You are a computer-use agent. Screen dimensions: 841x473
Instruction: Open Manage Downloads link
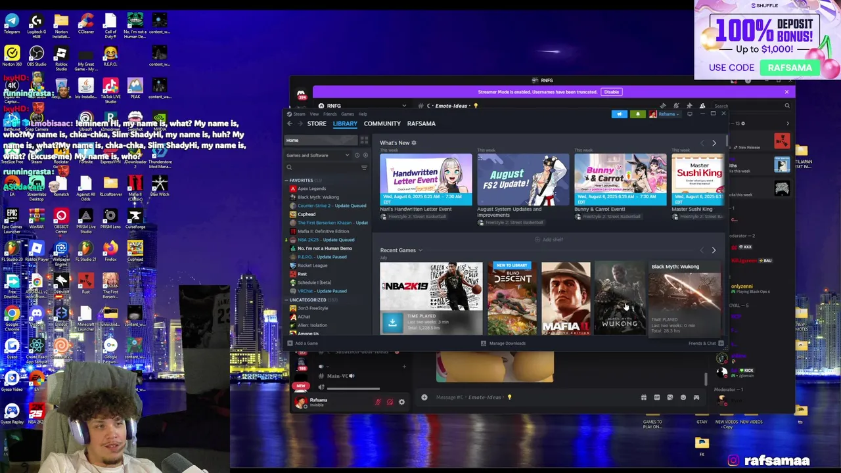(503, 343)
